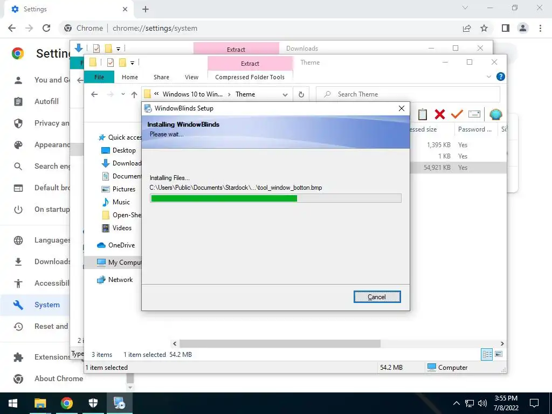Open quick access toolbar customize dropdown
Viewport: 552px width, 414px height.
133,63
